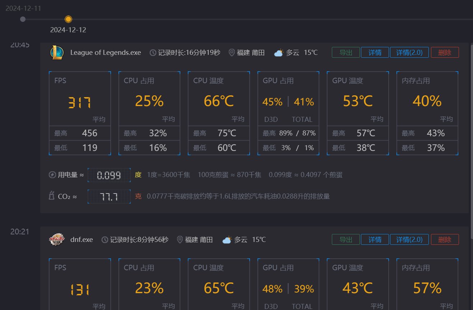The image size is (473, 310).
Task: Click the dnf.exe game icon
Action: coord(57,239)
